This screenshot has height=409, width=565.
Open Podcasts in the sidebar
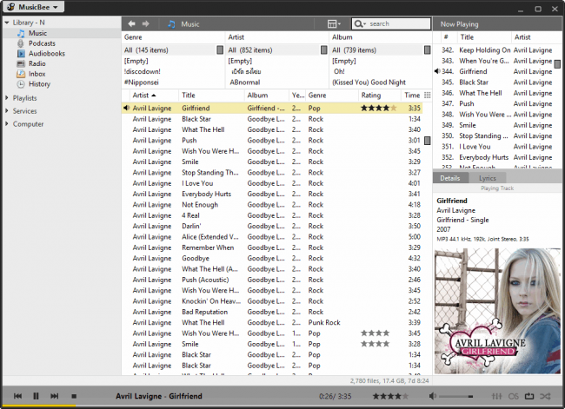(42, 43)
